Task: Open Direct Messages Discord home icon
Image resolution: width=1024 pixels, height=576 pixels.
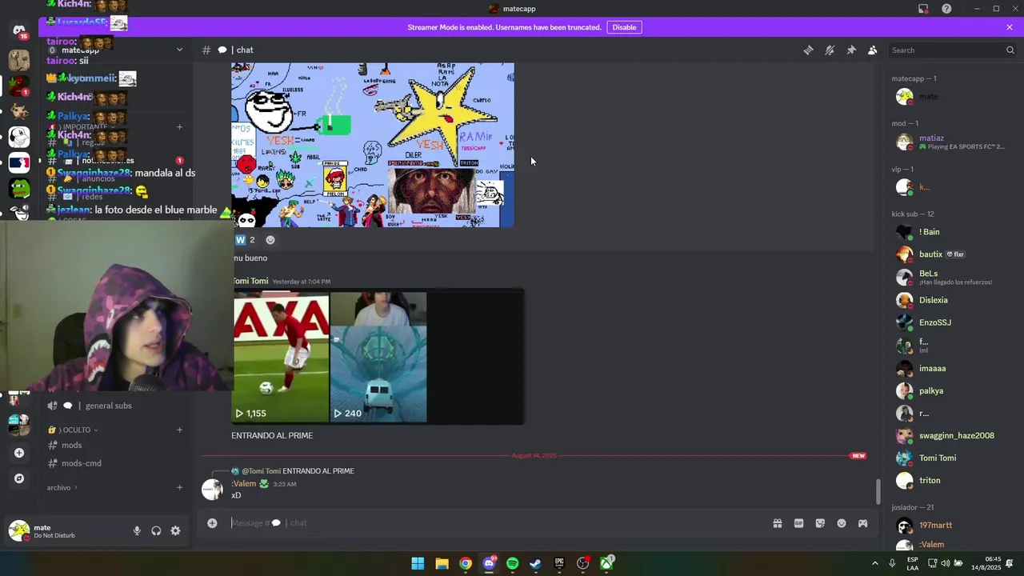Action: pos(19,30)
